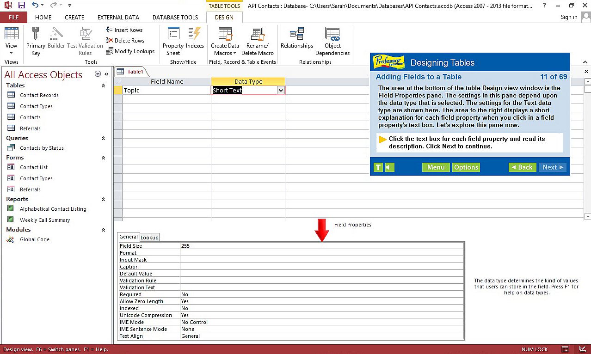
Task: Click the Redo arrow icon
Action: [x=53, y=5]
